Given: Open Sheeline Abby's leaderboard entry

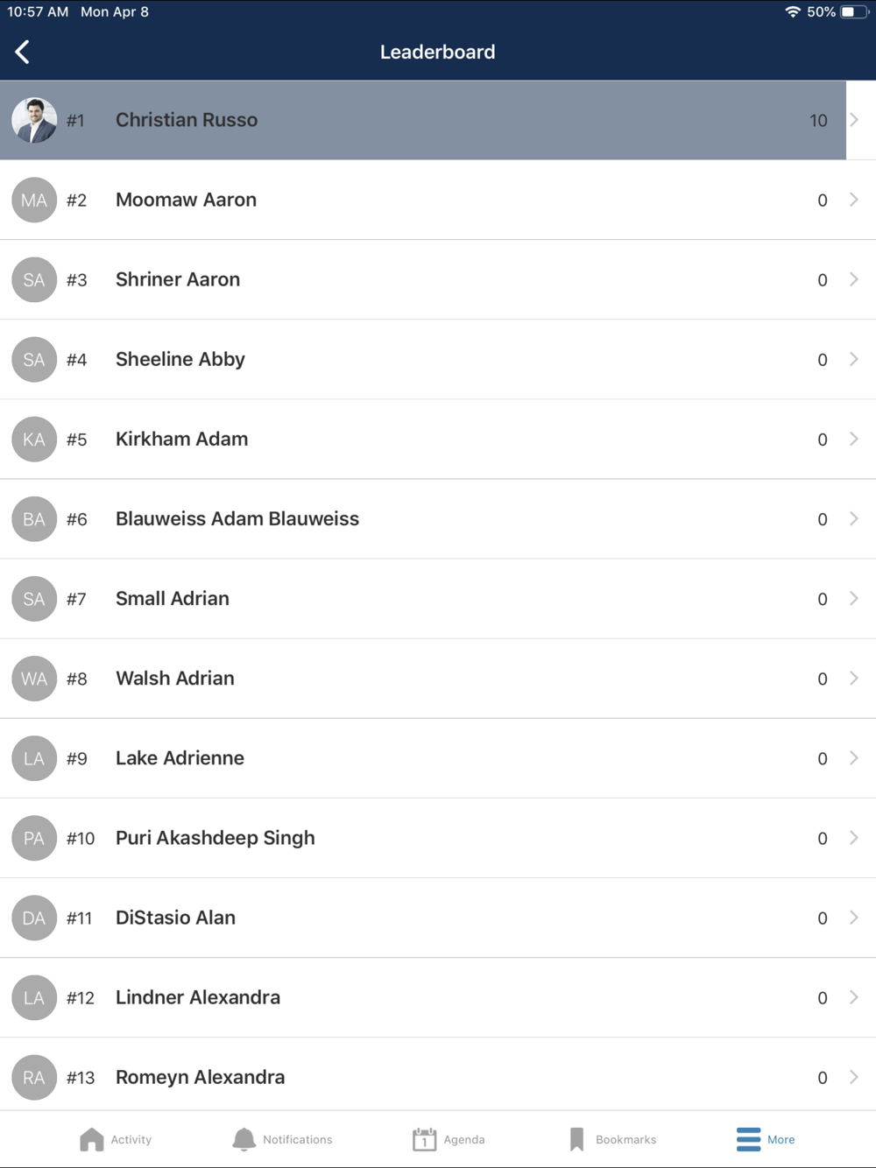Looking at the screenshot, I should [x=180, y=359].
